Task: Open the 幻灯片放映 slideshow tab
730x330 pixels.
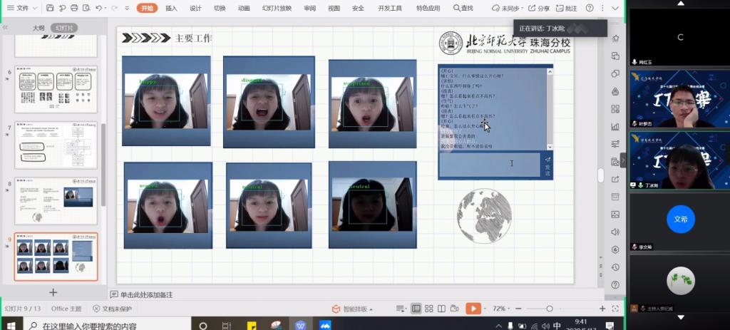Action: 277,9
